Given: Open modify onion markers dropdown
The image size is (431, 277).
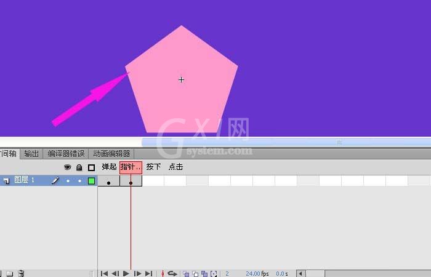Looking at the screenshot, I should point(214,274).
